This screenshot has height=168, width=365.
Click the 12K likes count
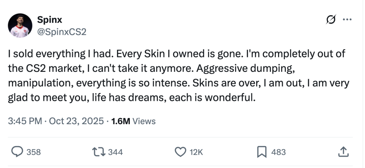point(196,152)
